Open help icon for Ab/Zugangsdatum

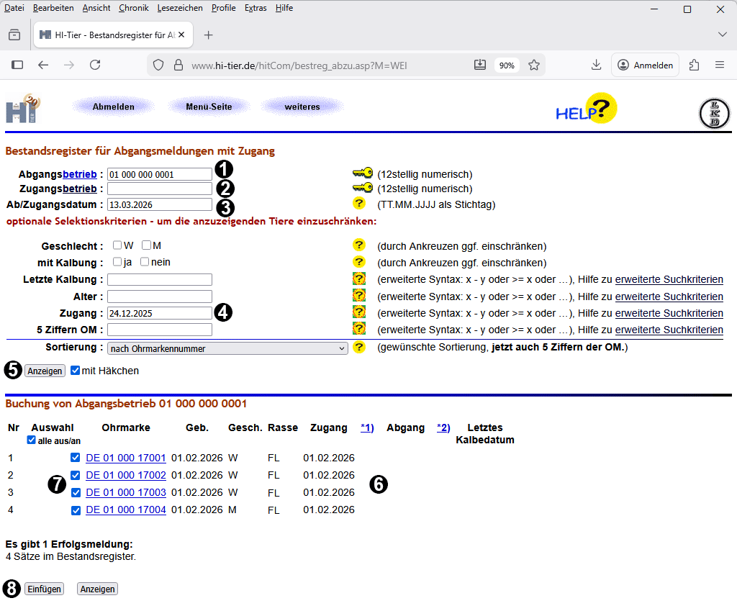click(x=358, y=204)
